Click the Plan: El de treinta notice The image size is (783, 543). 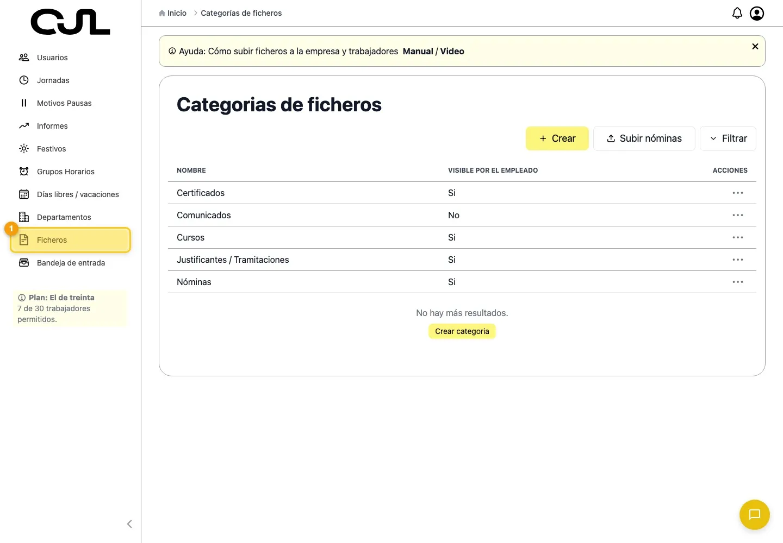pos(70,308)
